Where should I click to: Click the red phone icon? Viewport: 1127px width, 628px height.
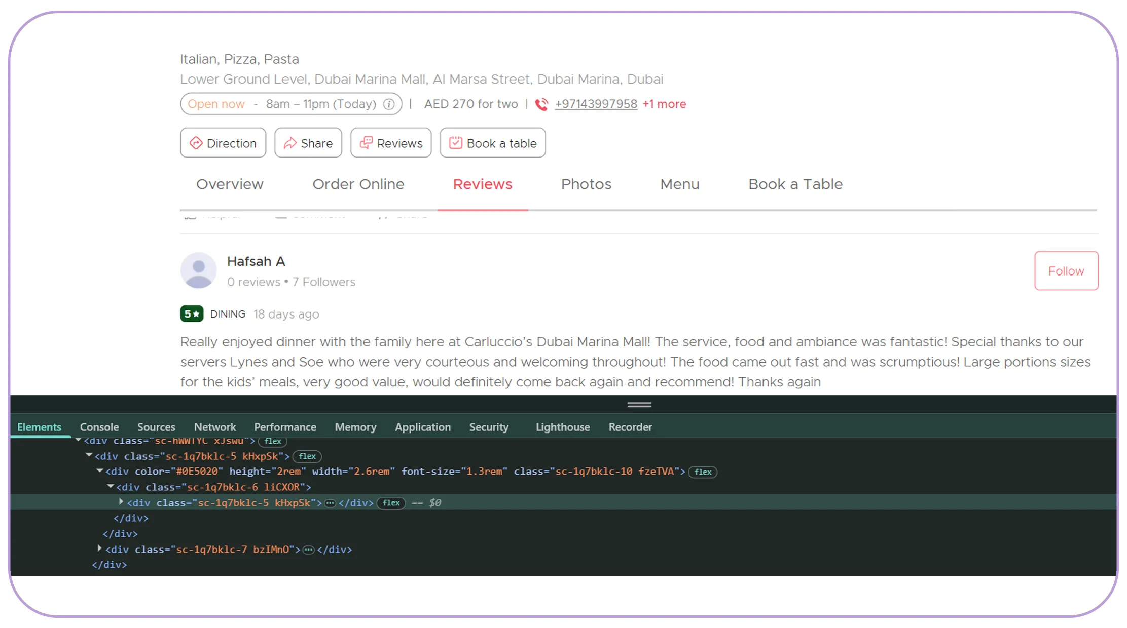tap(541, 104)
